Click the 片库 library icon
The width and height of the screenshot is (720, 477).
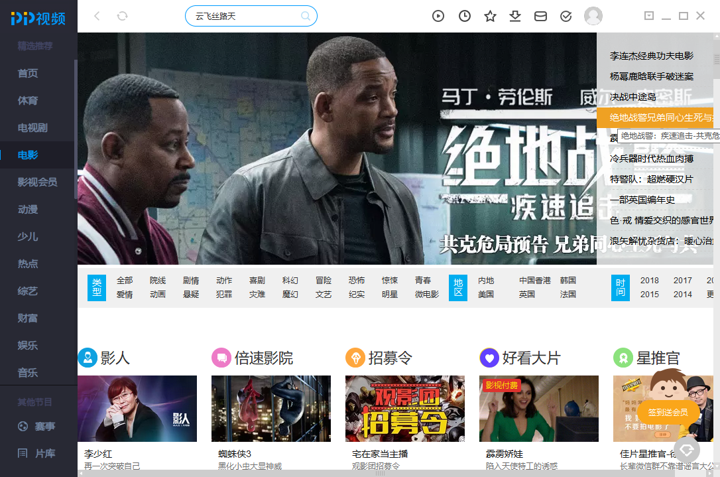point(23,454)
